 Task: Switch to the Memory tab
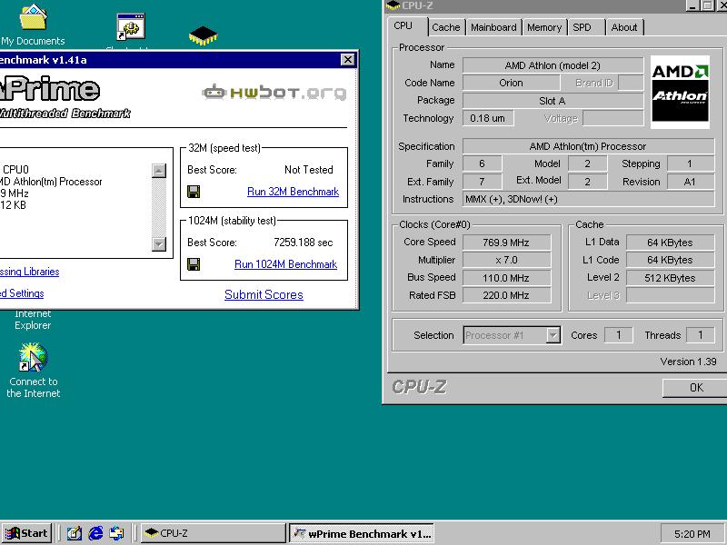coord(543,27)
